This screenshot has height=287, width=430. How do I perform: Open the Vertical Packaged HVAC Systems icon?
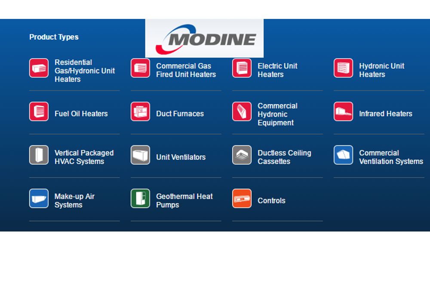pyautogui.click(x=39, y=155)
